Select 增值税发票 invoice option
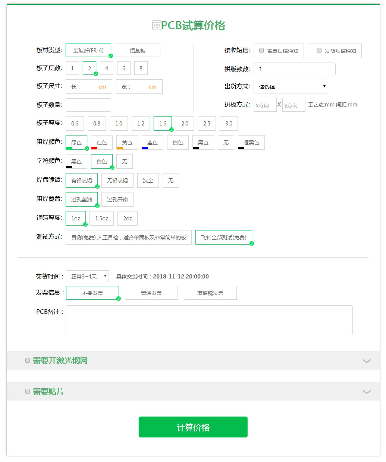Screen dimensions: 386x462 [x=210, y=293]
